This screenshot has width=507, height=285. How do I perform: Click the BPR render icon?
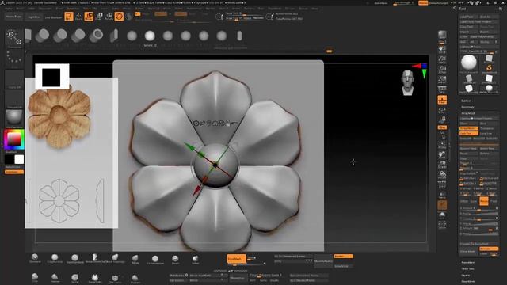tap(442, 35)
